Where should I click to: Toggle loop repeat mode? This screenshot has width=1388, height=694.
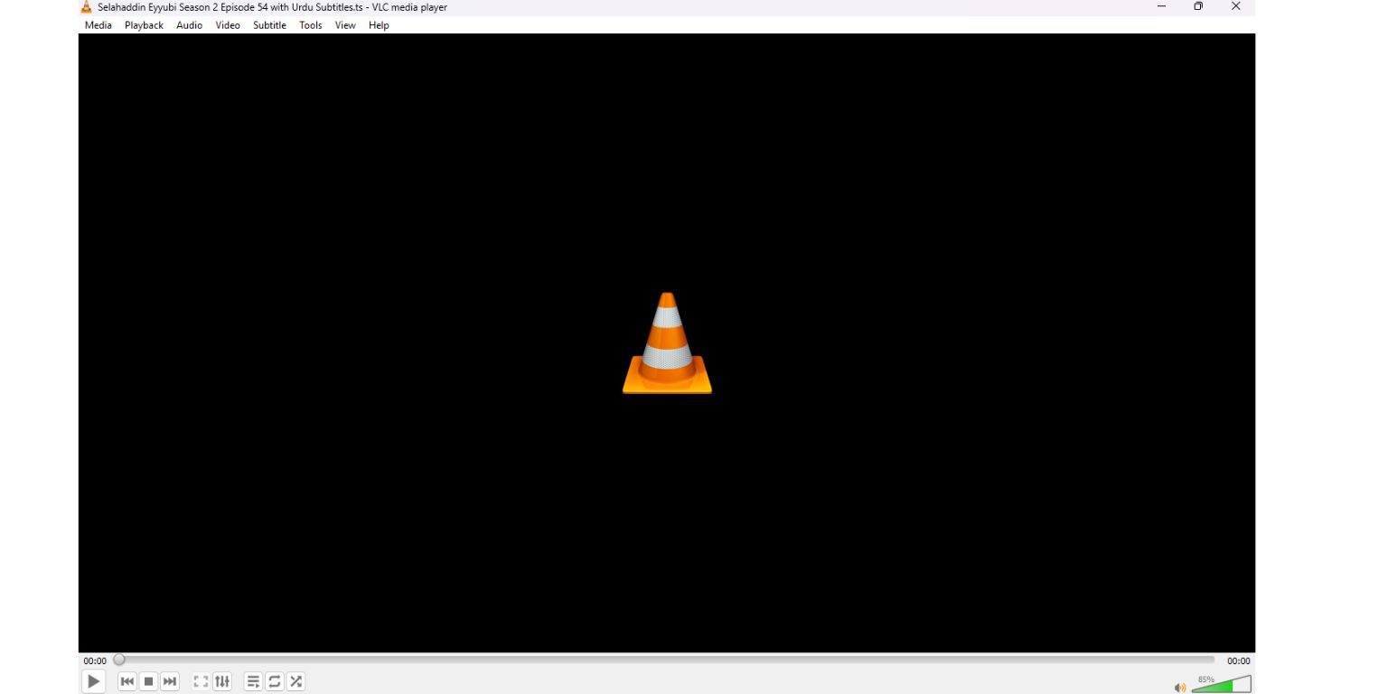click(275, 681)
